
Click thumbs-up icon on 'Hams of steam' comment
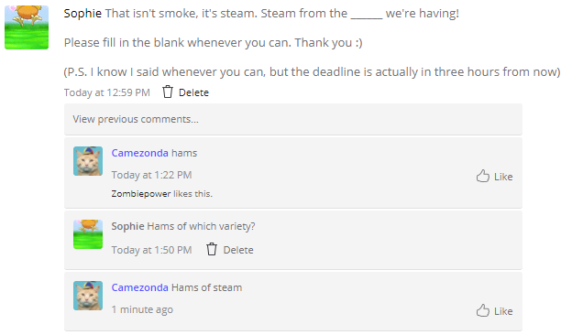(482, 310)
